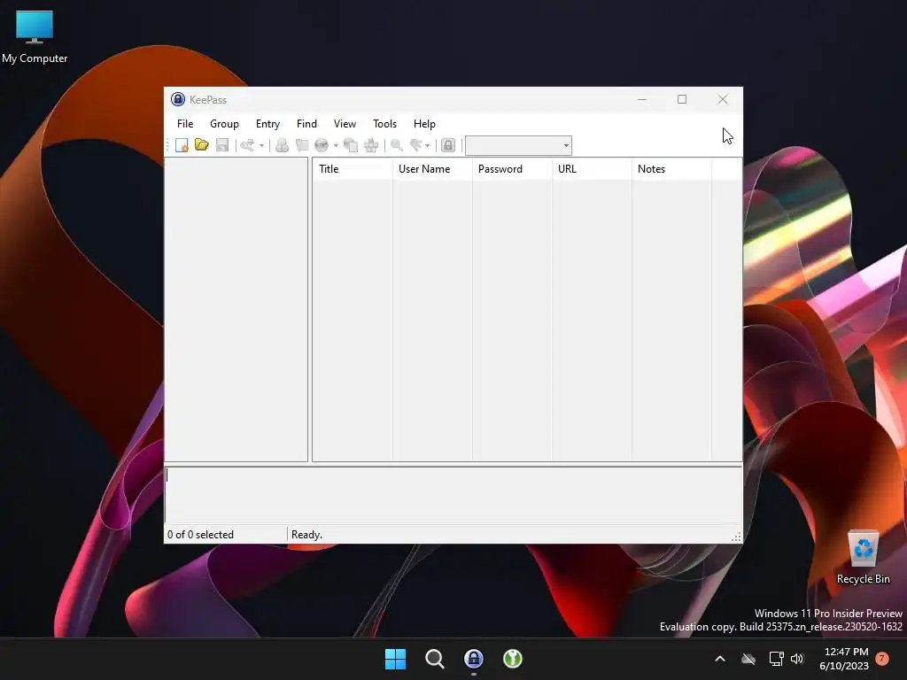Screen dimensions: 907x680
Task: Click the 'Ready.' status bar text
Action: tap(306, 534)
